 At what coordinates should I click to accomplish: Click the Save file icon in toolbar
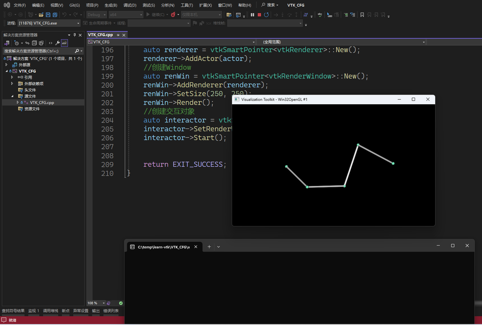click(48, 15)
